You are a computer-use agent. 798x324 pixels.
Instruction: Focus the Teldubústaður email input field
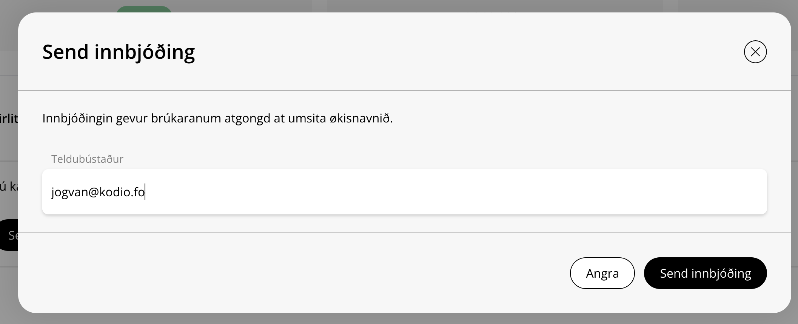(404, 192)
